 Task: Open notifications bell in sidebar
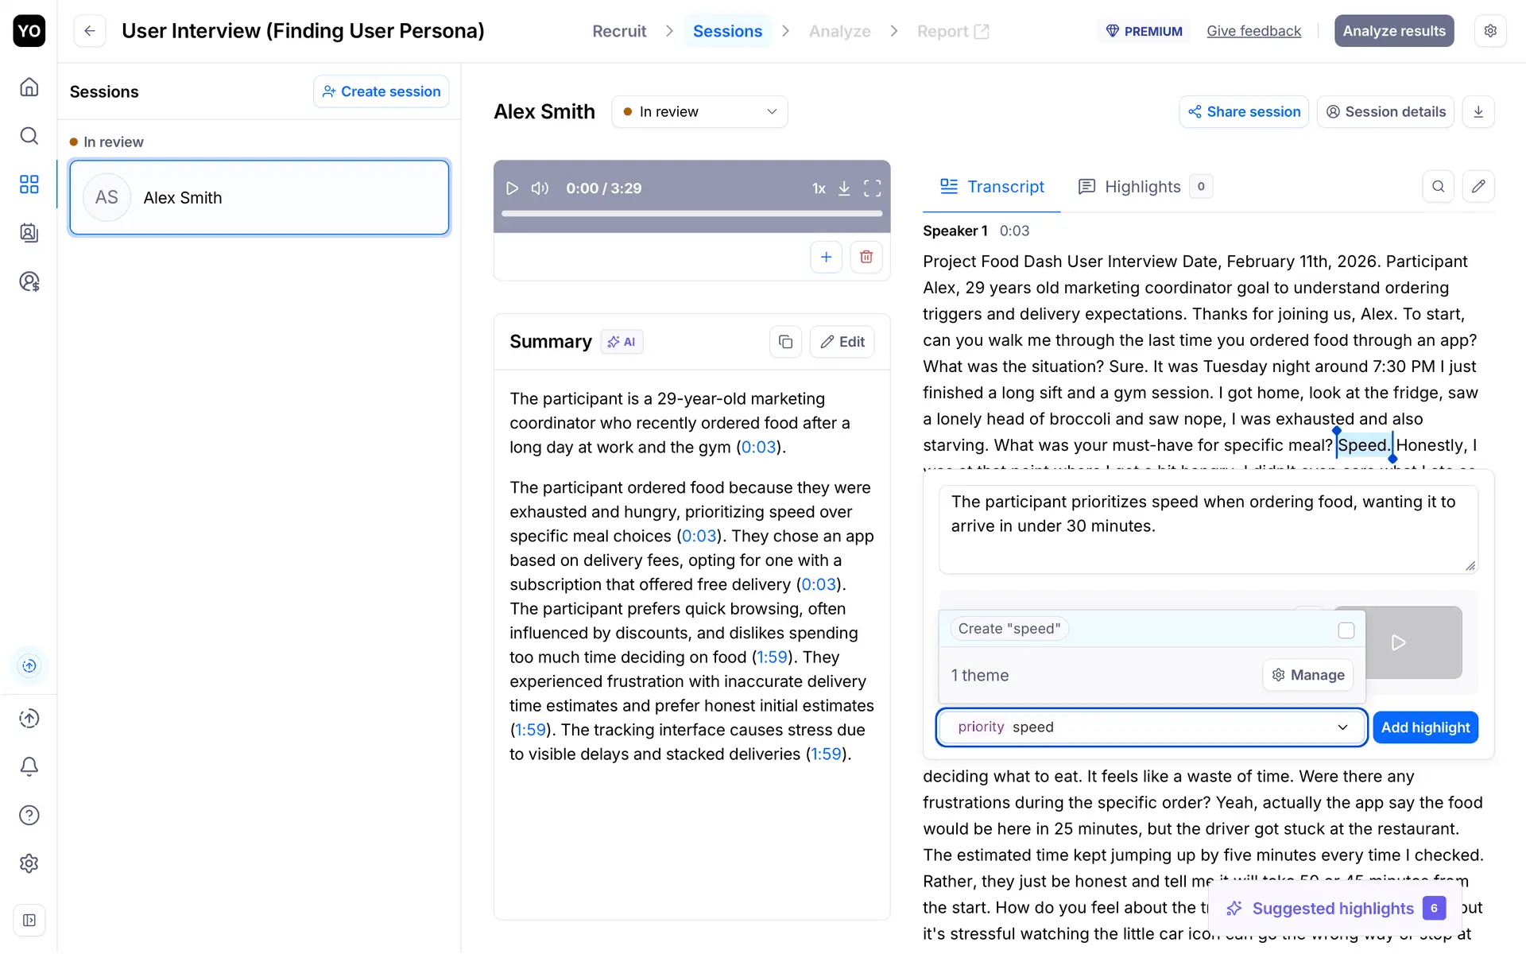point(29,766)
